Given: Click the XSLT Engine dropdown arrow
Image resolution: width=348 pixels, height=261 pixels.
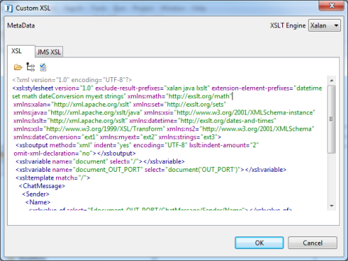Looking at the screenshot, I should click(x=336, y=25).
